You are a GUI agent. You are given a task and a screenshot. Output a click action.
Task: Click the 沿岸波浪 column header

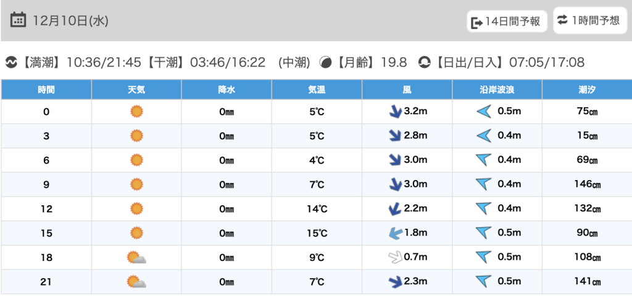pyautogui.click(x=497, y=89)
